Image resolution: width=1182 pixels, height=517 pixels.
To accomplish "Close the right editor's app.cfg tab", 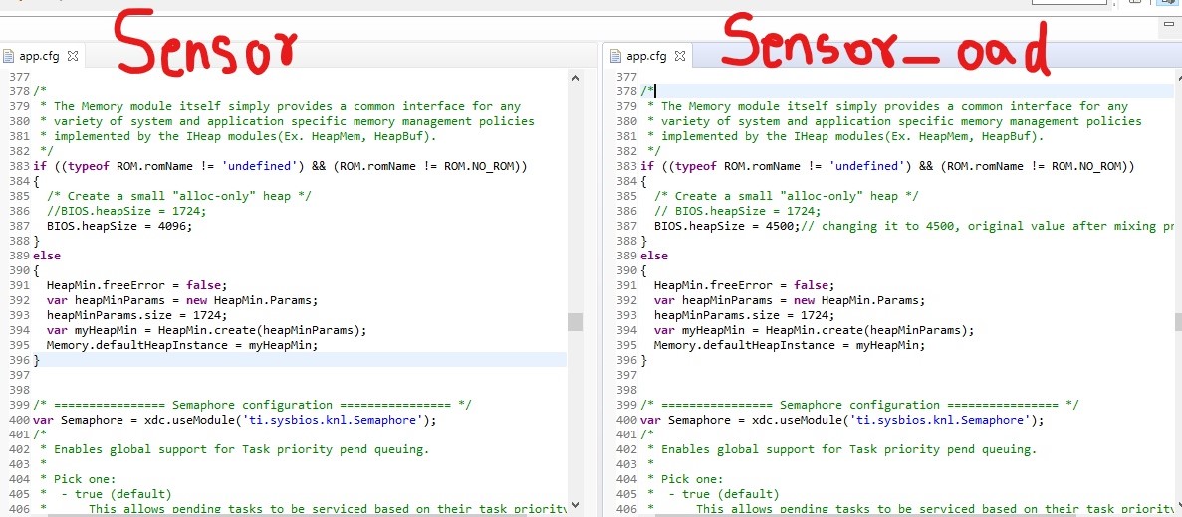I will click(x=680, y=56).
